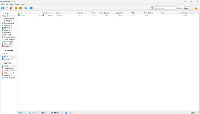Open the Speed graph button
This screenshot has width=200, height=114.
[194, 113]
